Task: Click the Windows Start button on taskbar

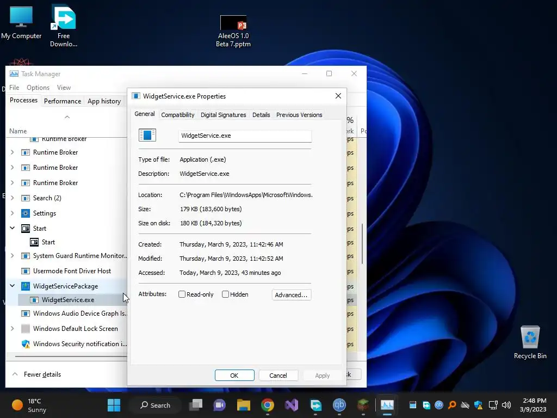Action: (x=114, y=405)
